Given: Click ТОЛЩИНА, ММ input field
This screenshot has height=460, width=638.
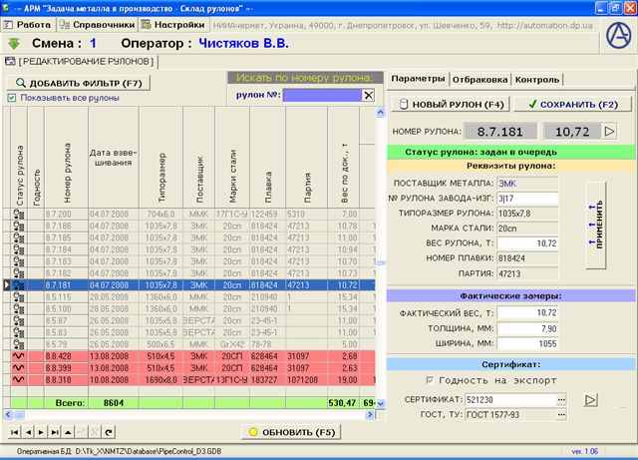Looking at the screenshot, I should (527, 328).
